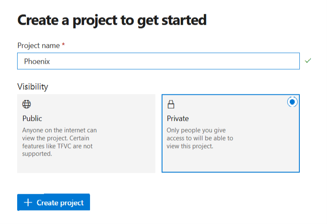Click the Private title text

tap(178, 118)
